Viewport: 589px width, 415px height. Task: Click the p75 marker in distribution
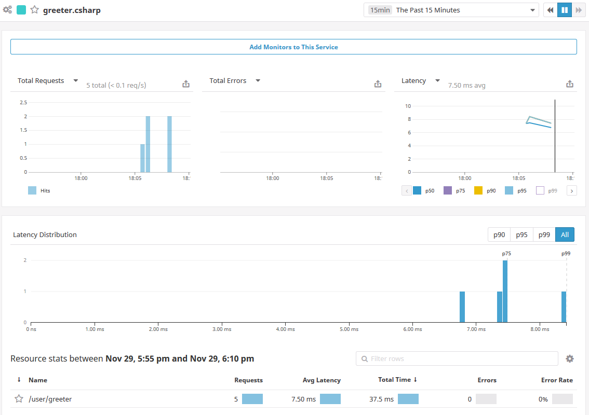click(x=506, y=254)
